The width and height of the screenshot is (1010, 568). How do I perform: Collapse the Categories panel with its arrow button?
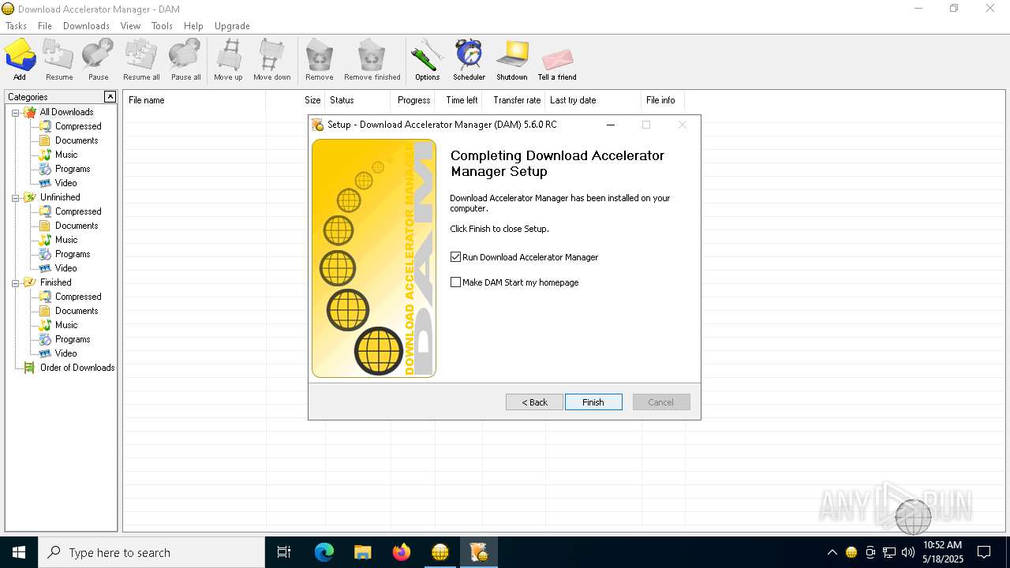[x=110, y=96]
